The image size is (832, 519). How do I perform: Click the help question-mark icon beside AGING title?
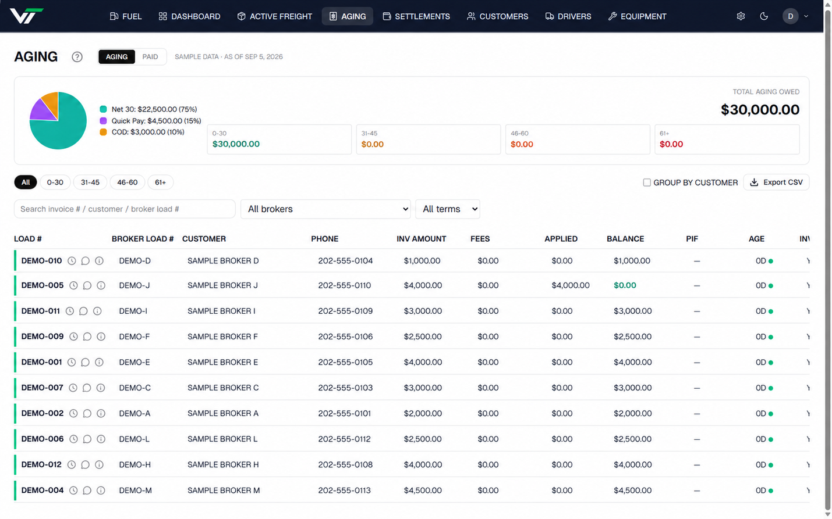pos(77,57)
